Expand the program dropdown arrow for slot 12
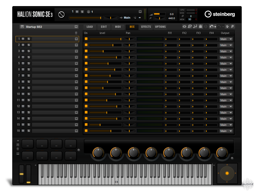Image resolution: width=256 pixels, height=193 pixels. (76, 106)
